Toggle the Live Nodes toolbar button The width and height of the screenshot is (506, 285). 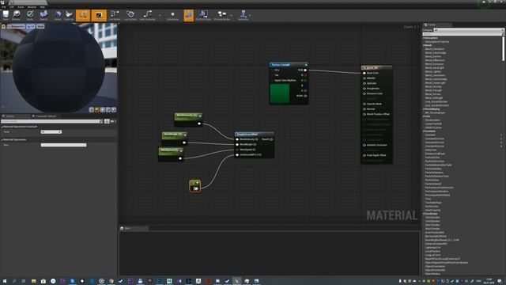coord(115,14)
